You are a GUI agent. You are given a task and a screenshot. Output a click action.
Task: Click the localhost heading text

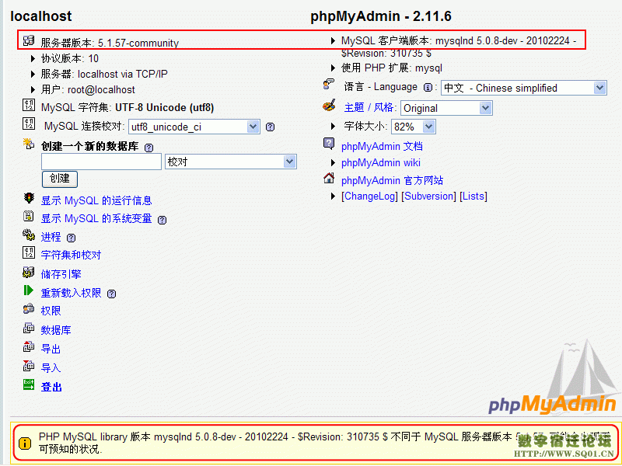click(x=41, y=16)
